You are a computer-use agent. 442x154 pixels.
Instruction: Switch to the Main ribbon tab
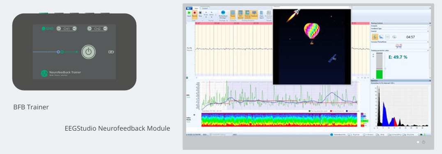click(196, 8)
